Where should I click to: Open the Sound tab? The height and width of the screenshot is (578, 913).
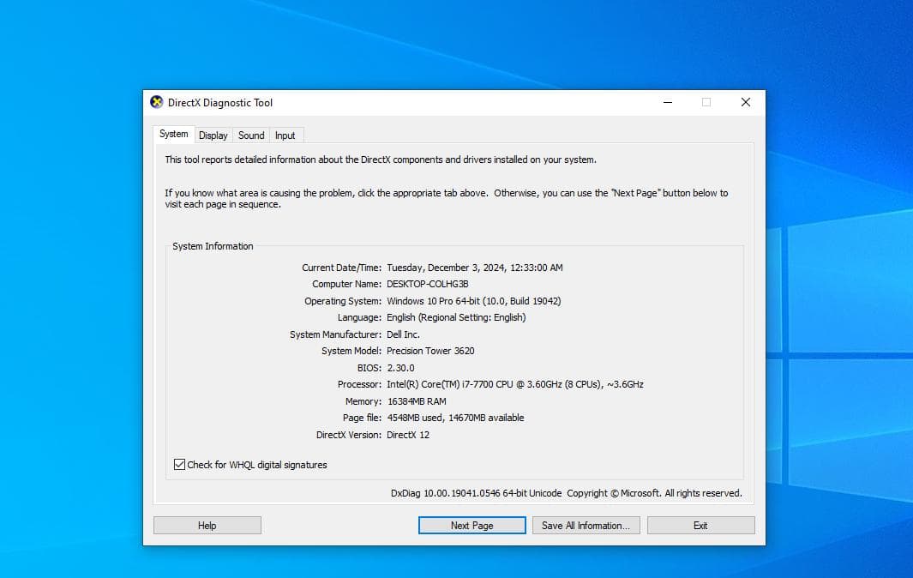pos(250,135)
